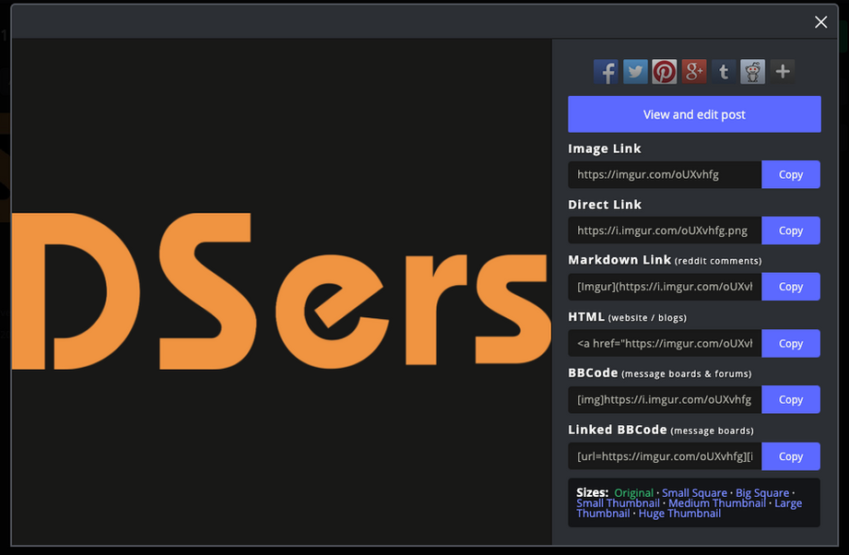Screen dimensions: 849x555
Task: Select the BBCode text field
Action: pos(665,399)
